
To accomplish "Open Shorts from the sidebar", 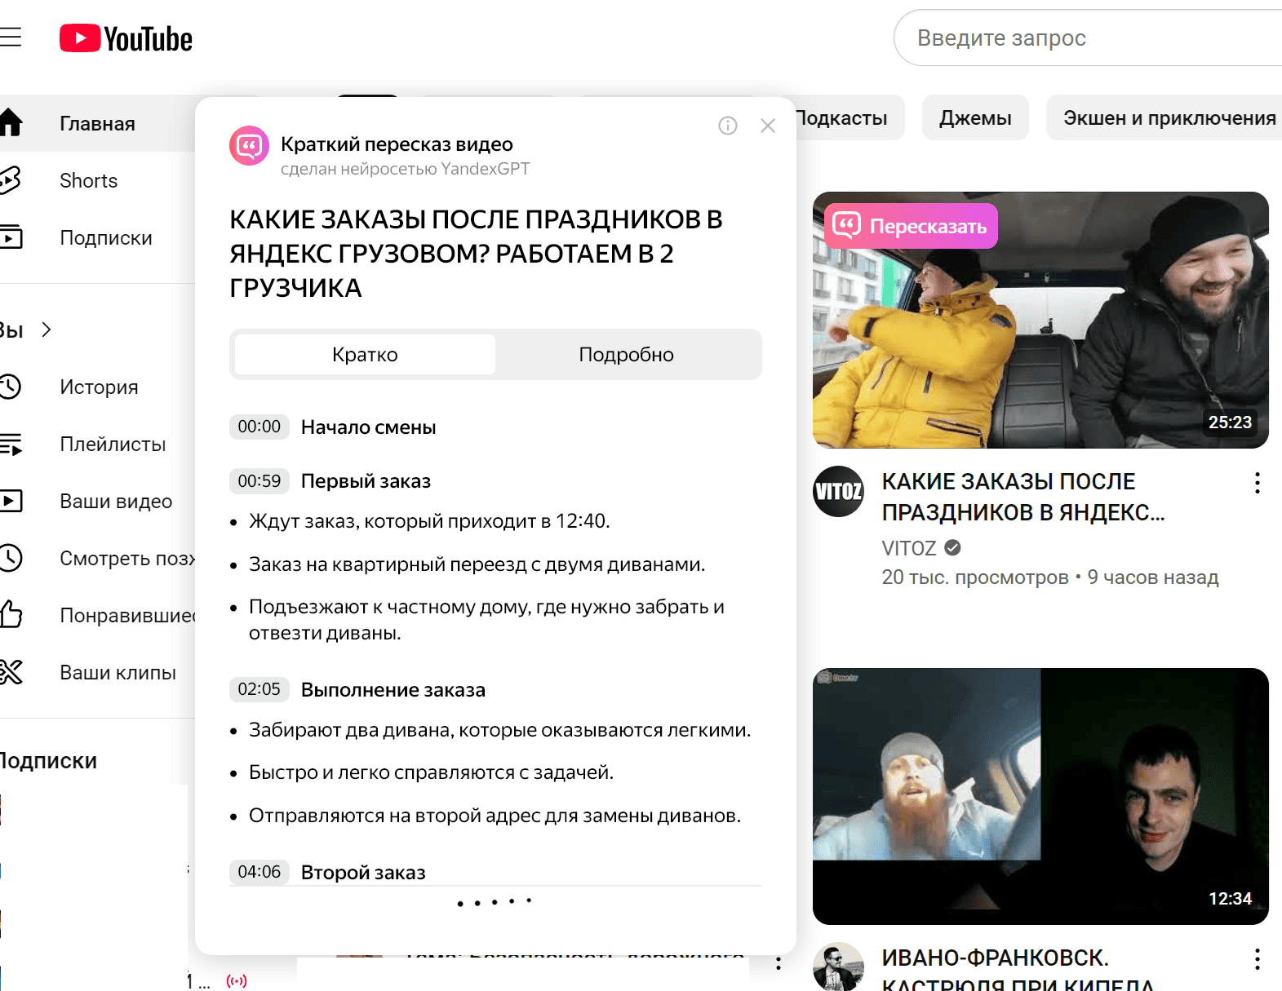I will 88,181.
